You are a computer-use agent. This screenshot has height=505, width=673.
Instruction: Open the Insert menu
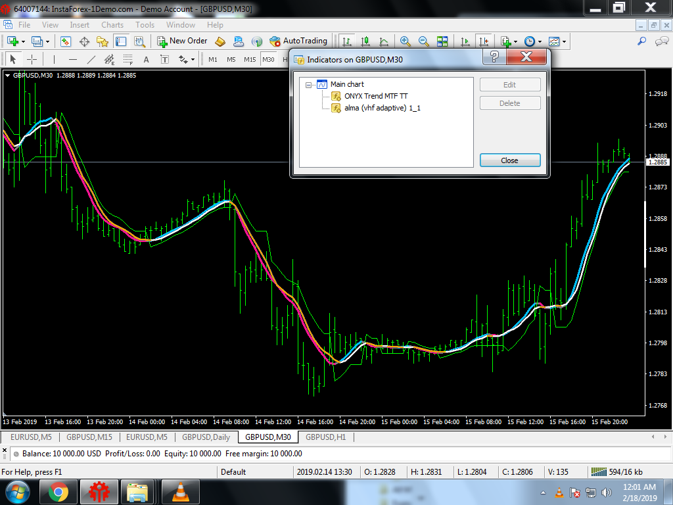pyautogui.click(x=80, y=25)
